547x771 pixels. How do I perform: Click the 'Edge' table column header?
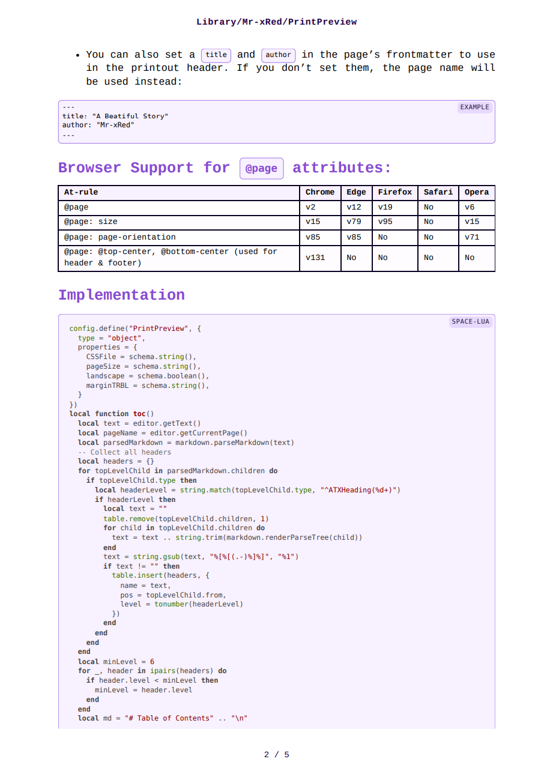[356, 192]
